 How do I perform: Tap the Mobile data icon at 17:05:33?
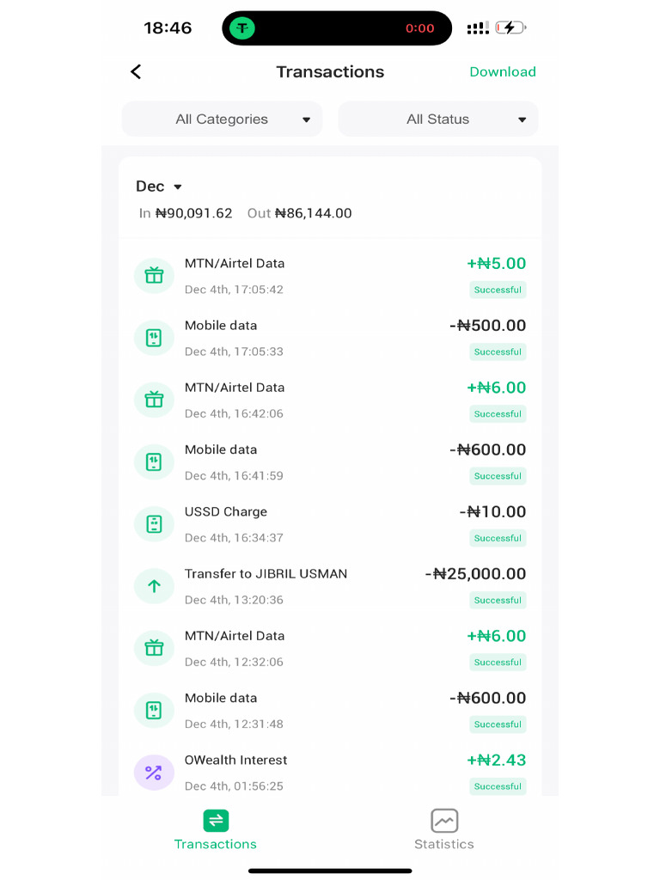tap(154, 338)
